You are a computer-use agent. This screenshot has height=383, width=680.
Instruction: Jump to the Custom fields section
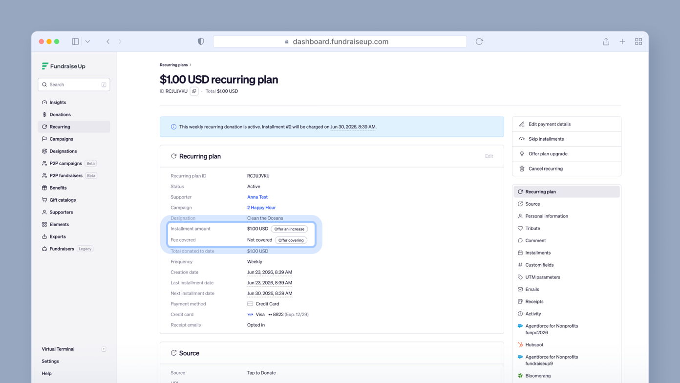click(x=567, y=265)
